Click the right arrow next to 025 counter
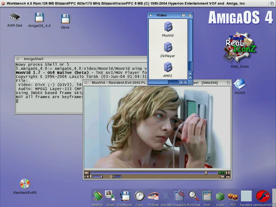Image resolution: width=276 pixels, height=207 pixels. pos(229,173)
